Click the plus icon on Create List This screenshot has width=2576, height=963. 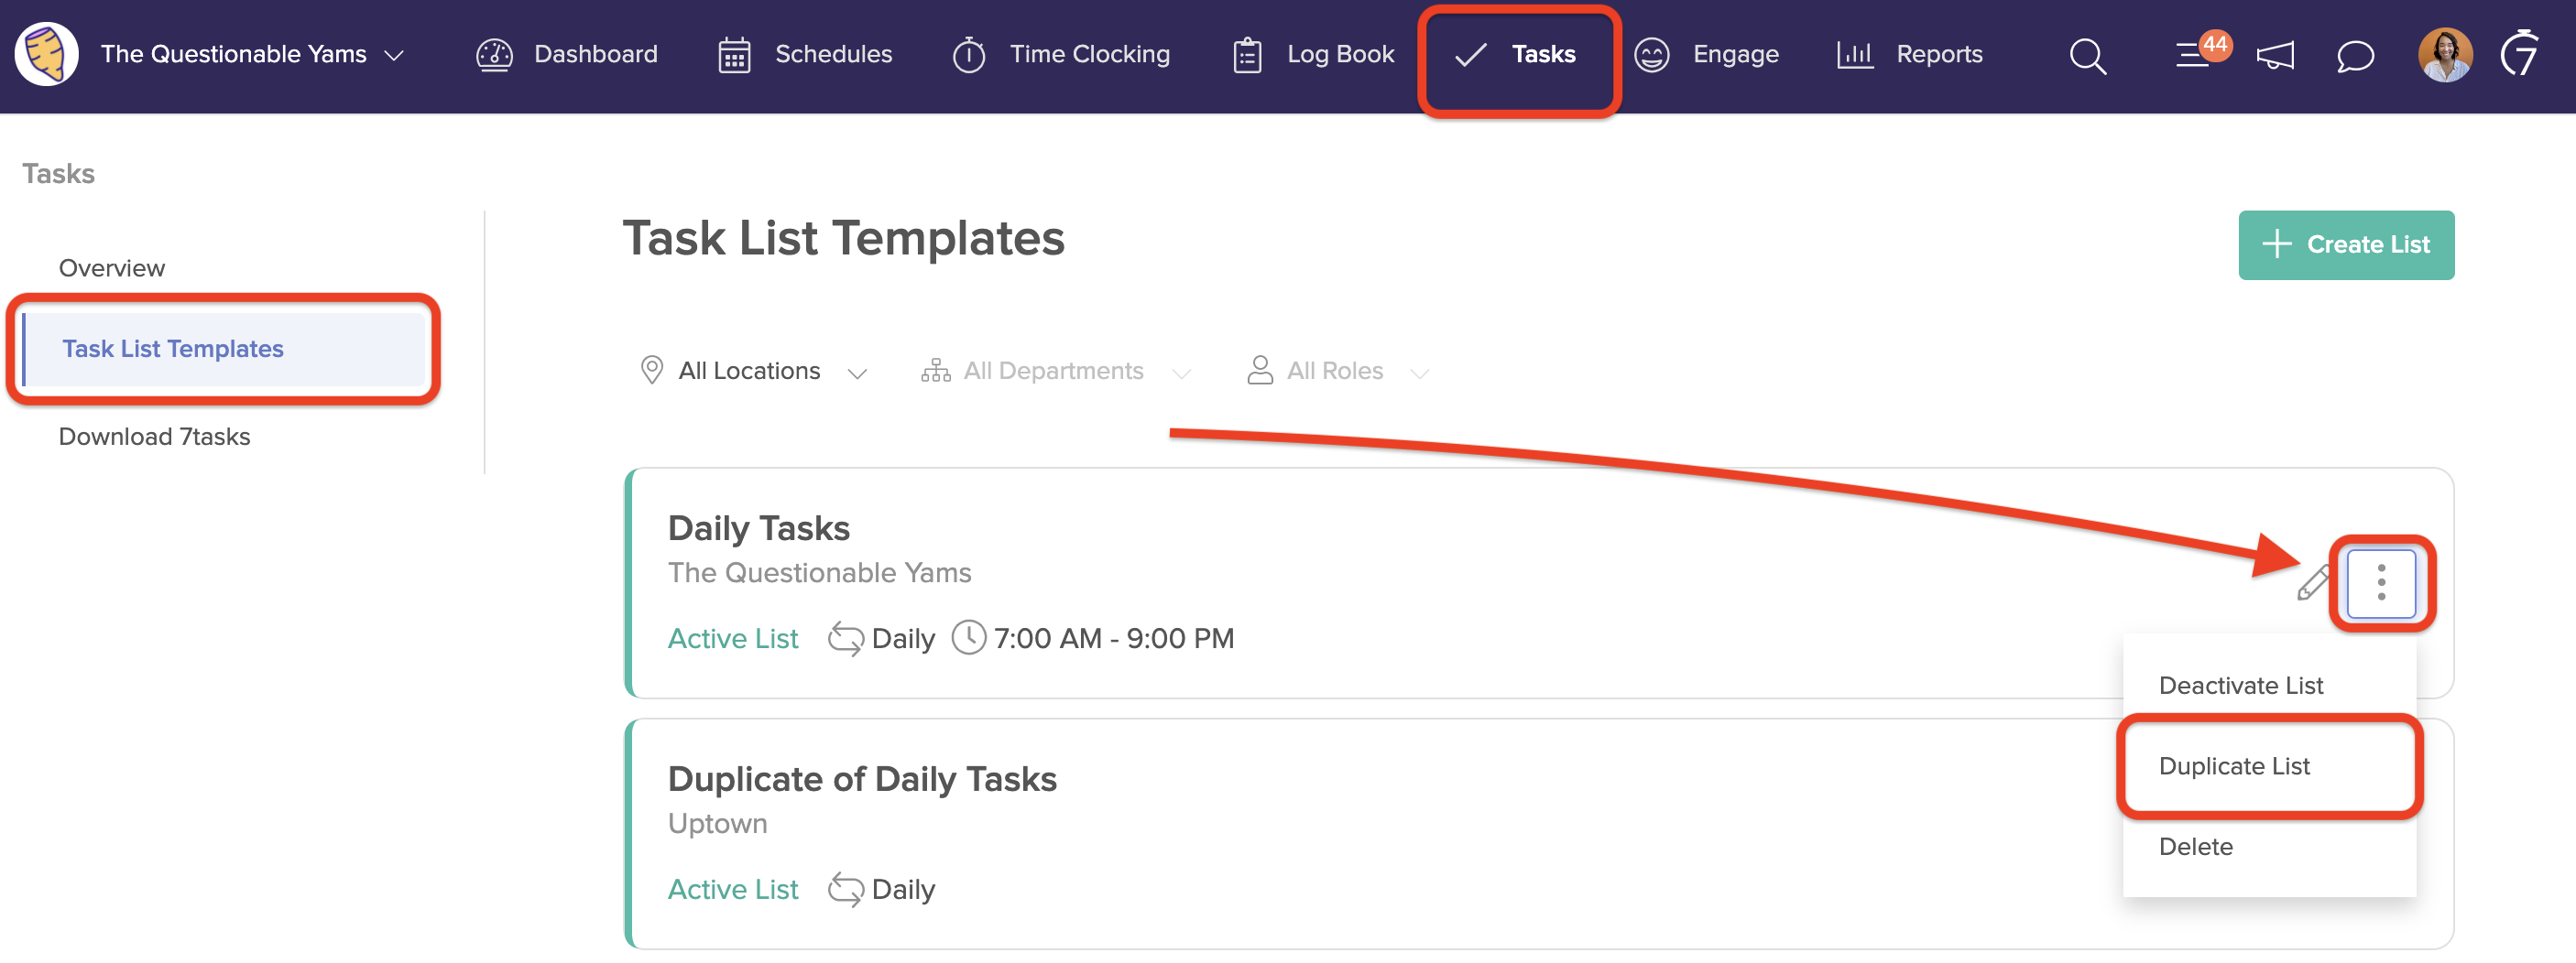[2276, 244]
